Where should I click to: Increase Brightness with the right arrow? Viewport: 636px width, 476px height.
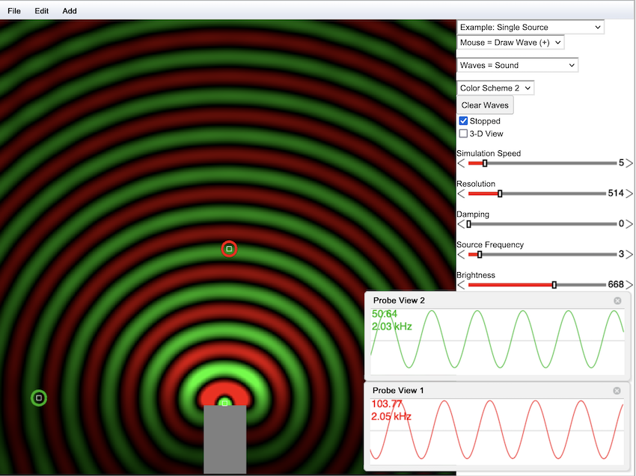pos(629,285)
